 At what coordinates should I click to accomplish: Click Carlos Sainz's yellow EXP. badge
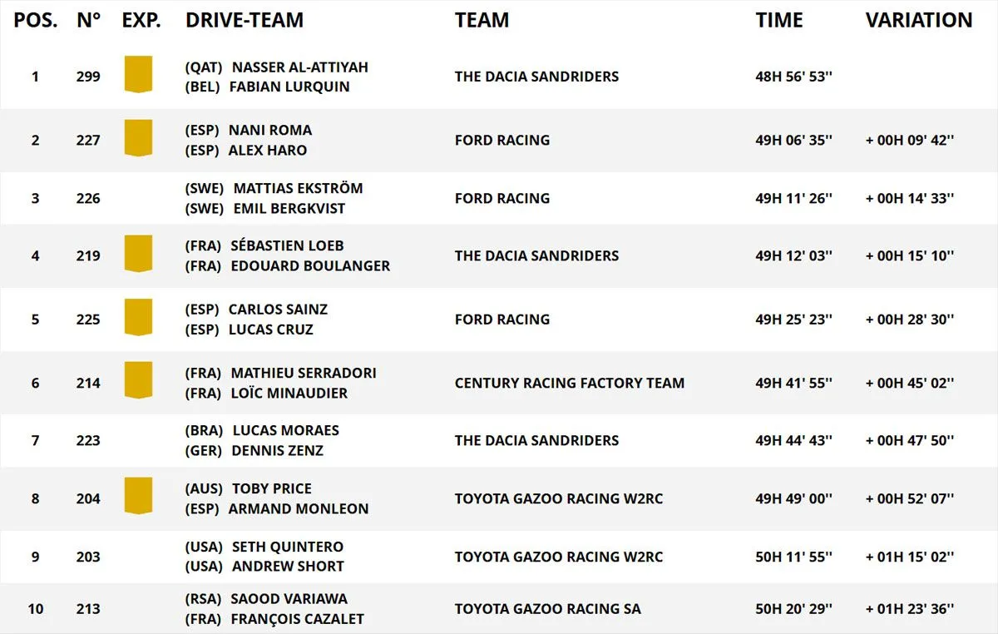(138, 317)
